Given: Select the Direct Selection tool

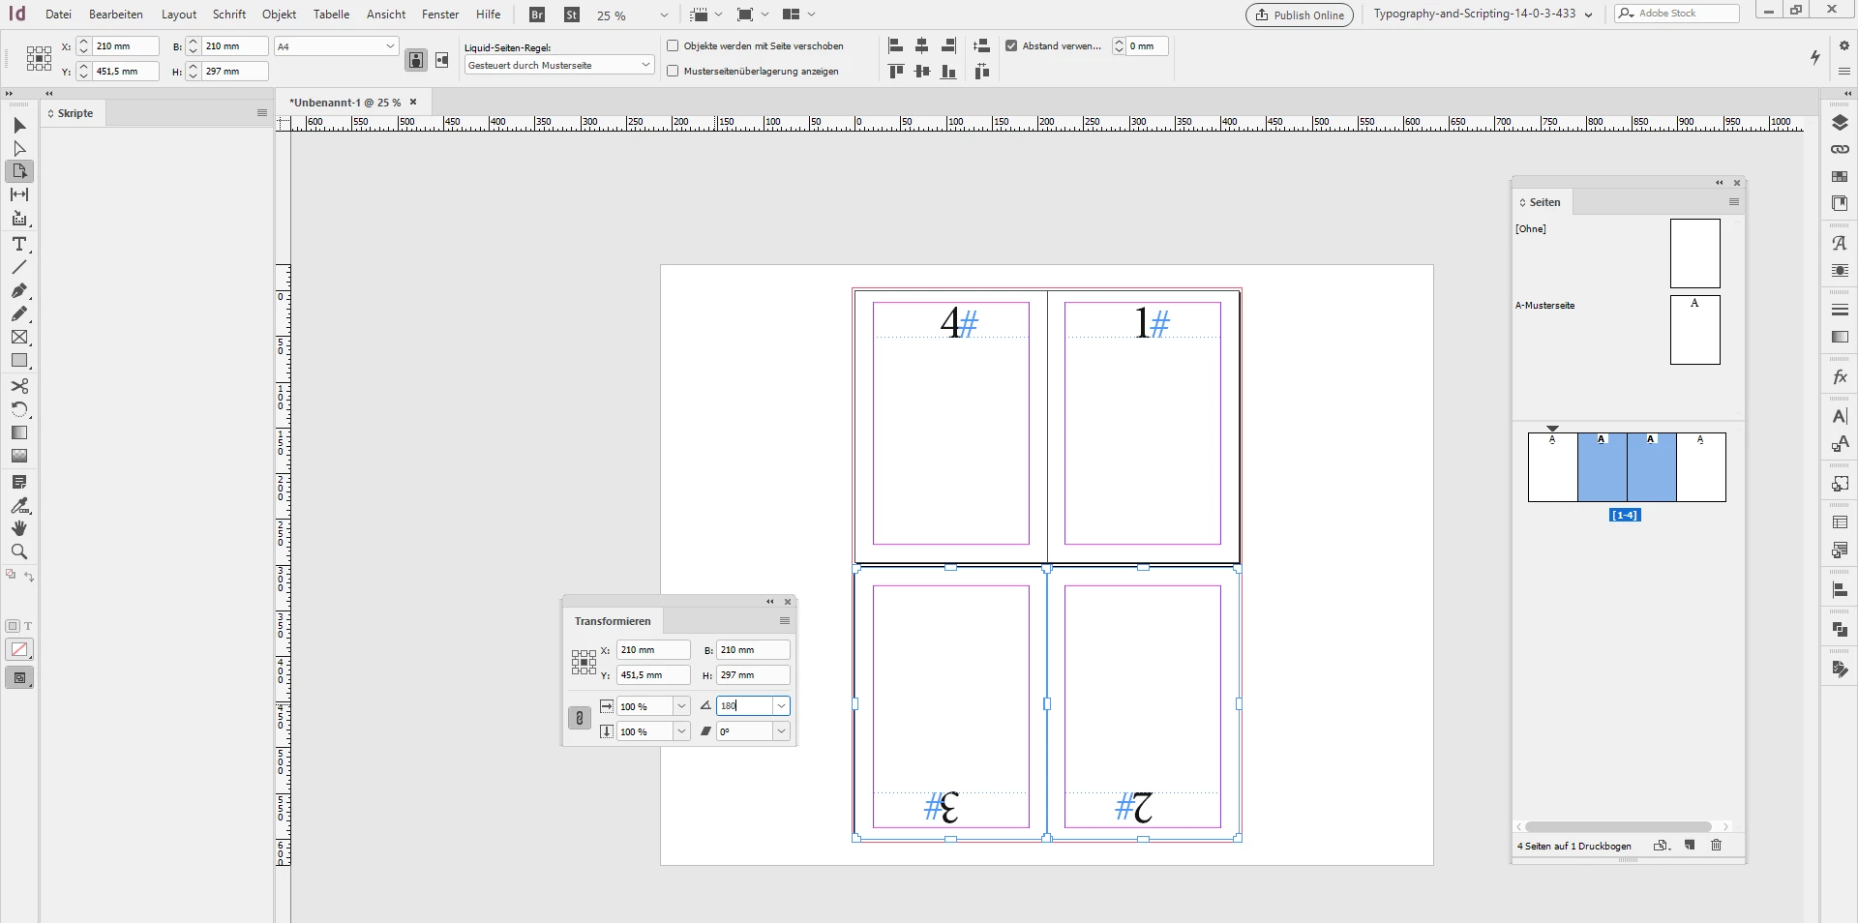Looking at the screenshot, I should 19,149.
